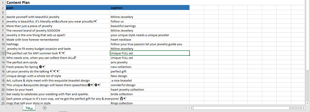Select caption 'your unique style needs a unique jeweler'

[150, 35]
